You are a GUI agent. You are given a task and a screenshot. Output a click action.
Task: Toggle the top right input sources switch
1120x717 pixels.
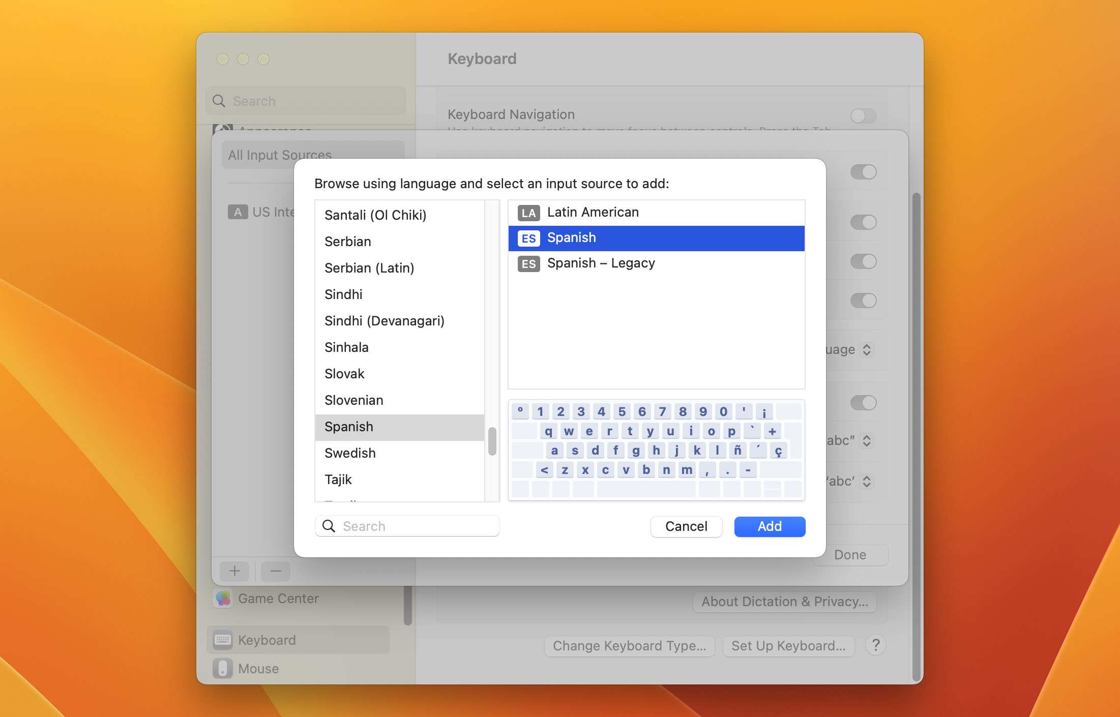point(863,171)
